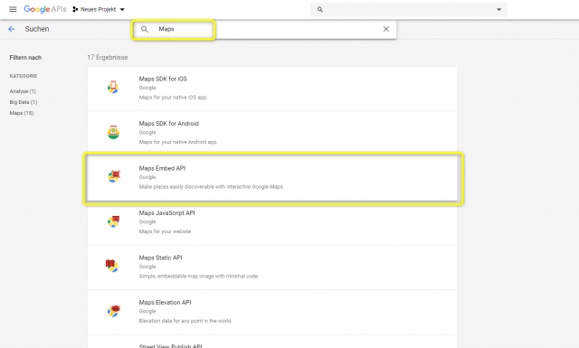Screen dimensions: 579x348
Task: Click 'Maps for your native iOS app.' description
Action: (x=173, y=98)
